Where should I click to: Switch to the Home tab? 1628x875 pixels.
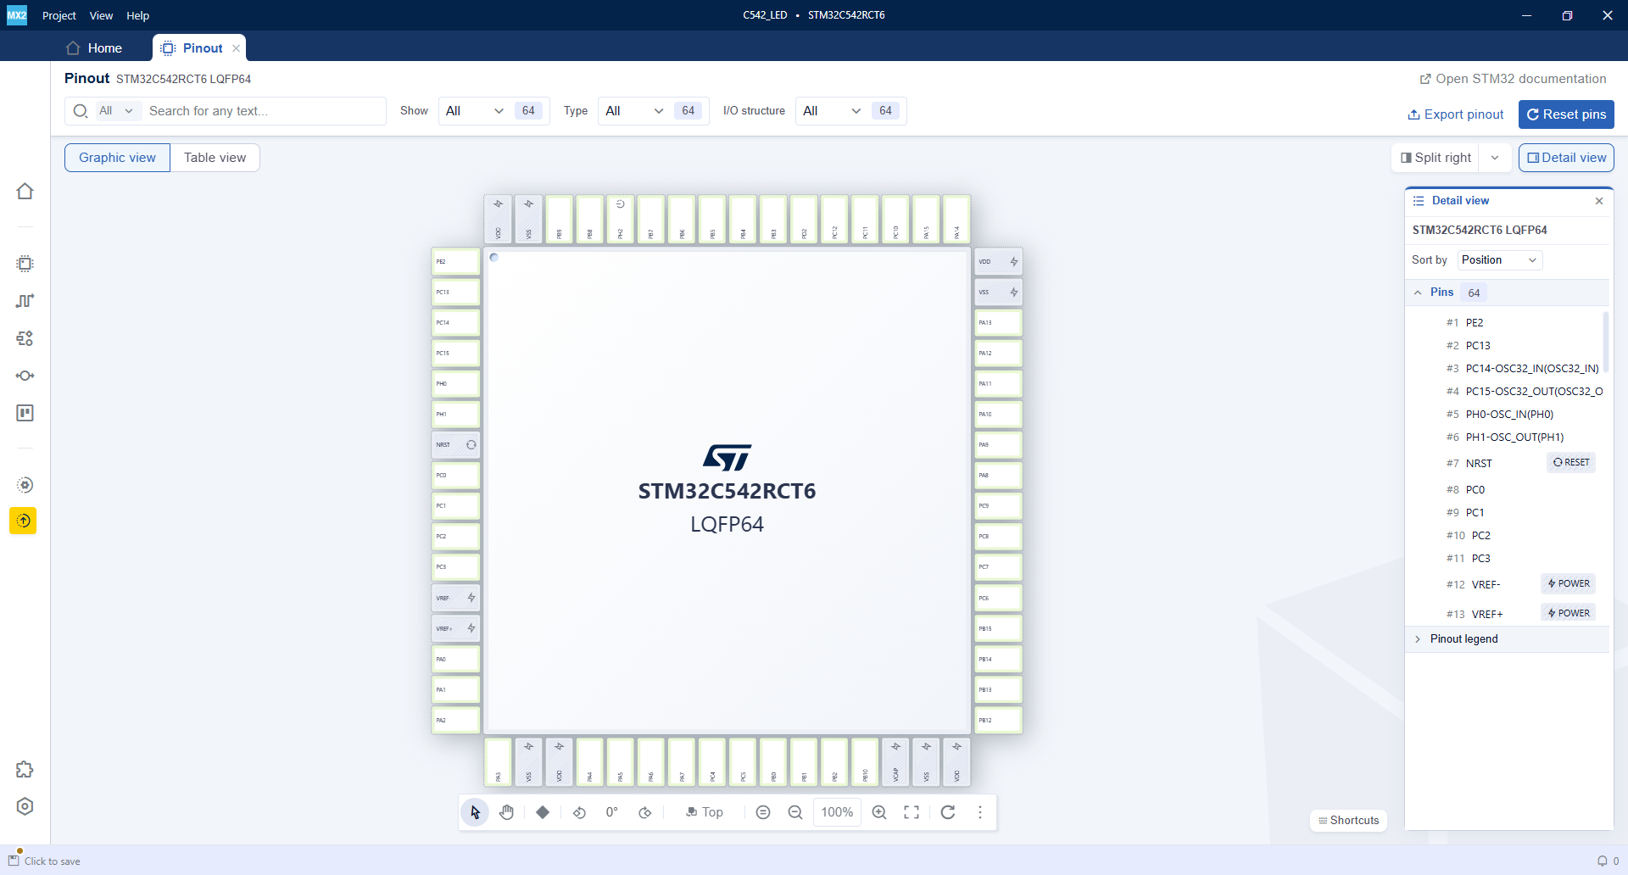[x=94, y=48]
